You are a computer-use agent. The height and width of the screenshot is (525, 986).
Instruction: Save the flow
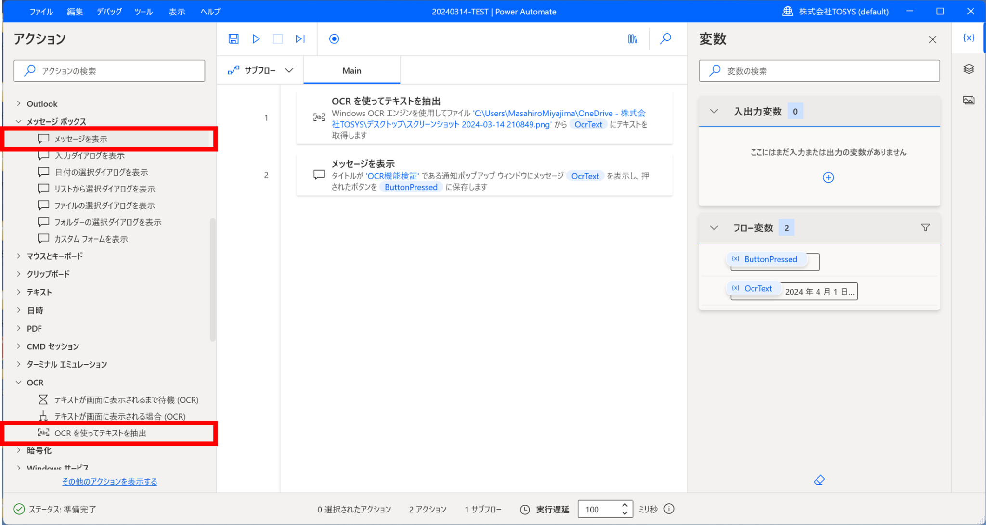(x=234, y=39)
